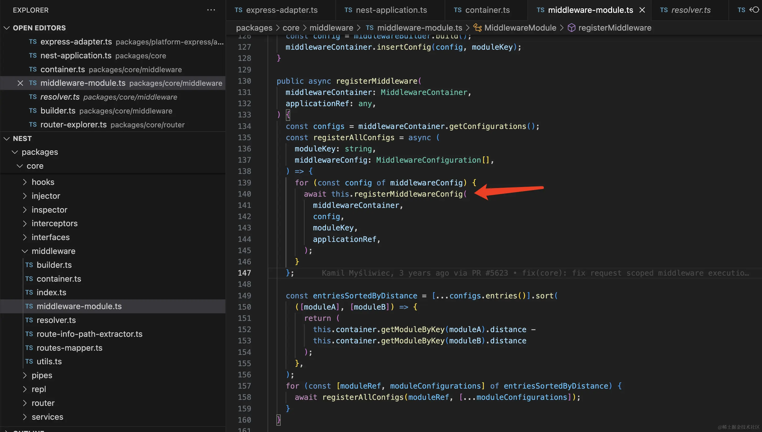Expand the interfaces folder

(x=25, y=237)
